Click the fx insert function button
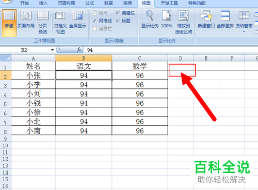Image resolution: width=258 pixels, height=190 pixels. 79,50
